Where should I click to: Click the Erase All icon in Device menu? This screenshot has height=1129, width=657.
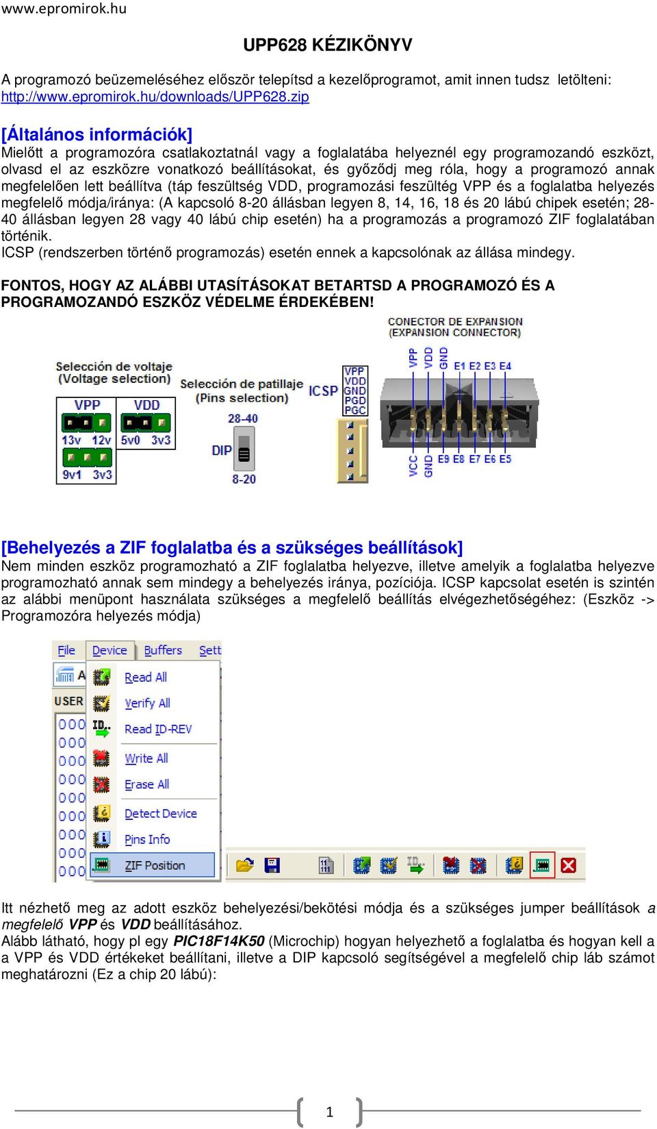pyautogui.click(x=101, y=784)
